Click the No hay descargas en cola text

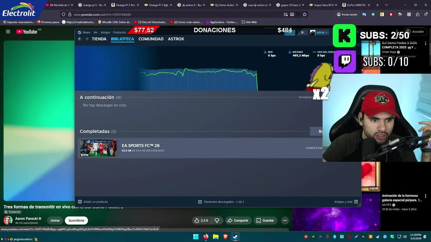(x=104, y=105)
